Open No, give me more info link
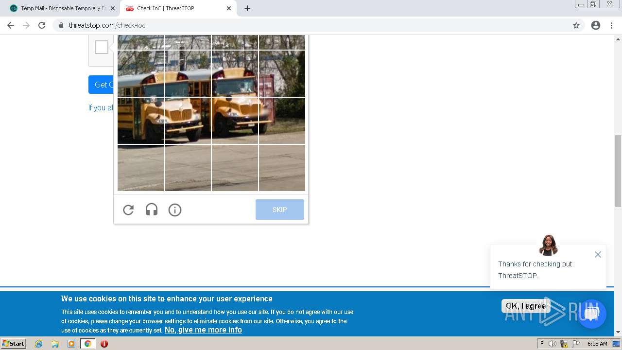622x350 pixels. 203,330
